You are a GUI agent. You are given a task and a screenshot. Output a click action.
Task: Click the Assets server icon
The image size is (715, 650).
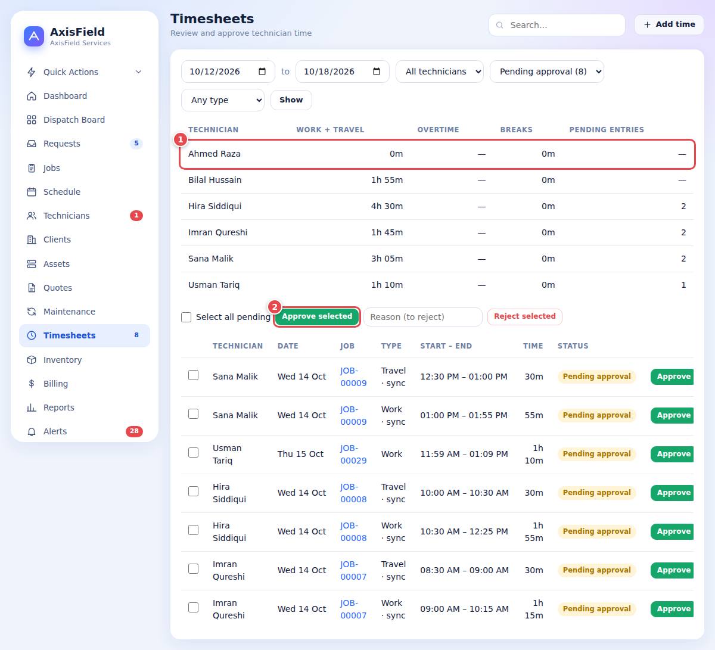click(x=32, y=264)
